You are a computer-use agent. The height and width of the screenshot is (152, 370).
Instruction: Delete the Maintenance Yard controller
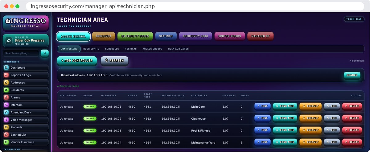tap(352, 142)
